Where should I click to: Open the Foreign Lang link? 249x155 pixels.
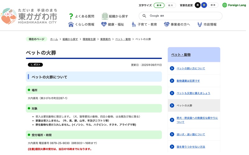(x=237, y=5)
